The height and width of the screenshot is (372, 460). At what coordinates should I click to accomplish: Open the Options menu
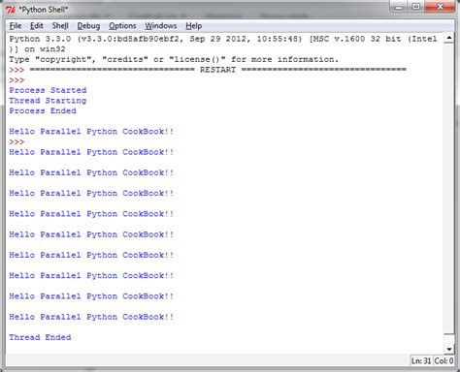click(x=122, y=26)
